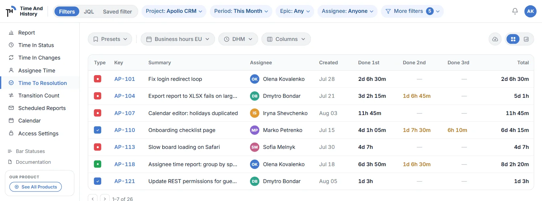Open issue AP-101 link
The image size is (542, 201).
click(x=125, y=79)
